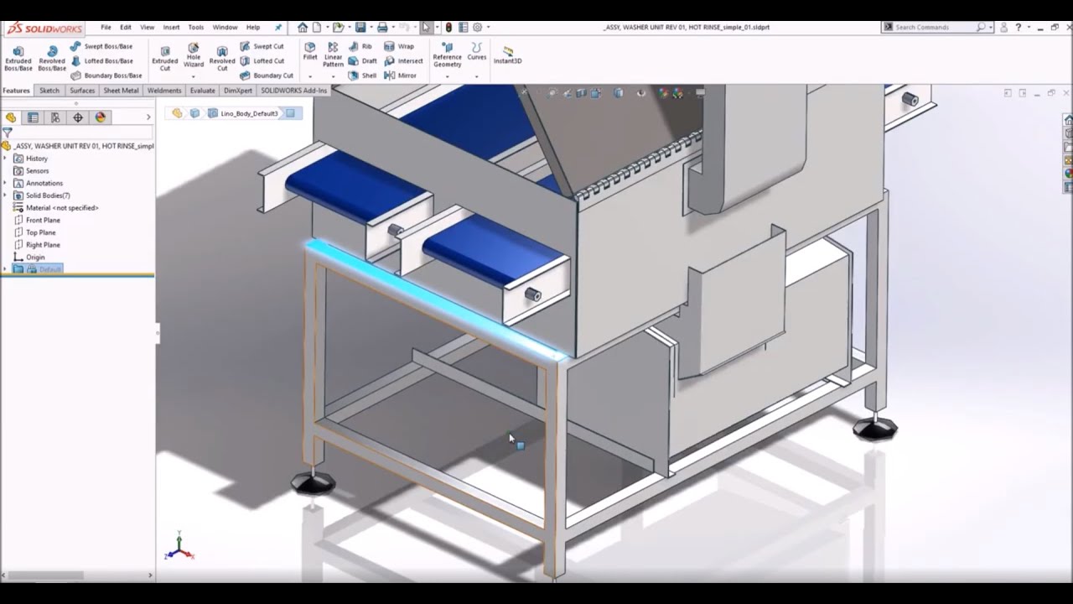The image size is (1073, 604).
Task: Select Boundary Cut command
Action: [x=267, y=75]
